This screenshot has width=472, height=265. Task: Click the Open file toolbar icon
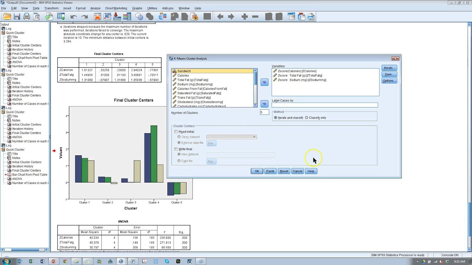pyautogui.click(x=7, y=17)
